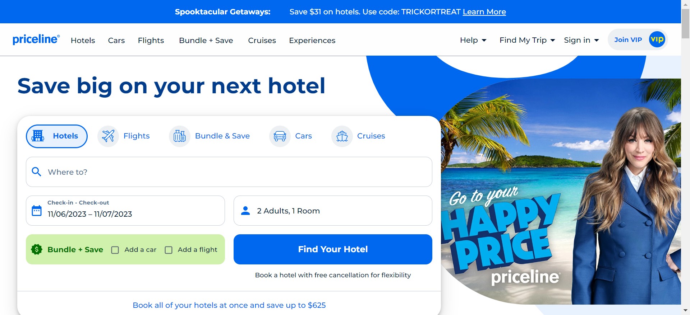Click the magnifying glass search icon

coord(36,171)
